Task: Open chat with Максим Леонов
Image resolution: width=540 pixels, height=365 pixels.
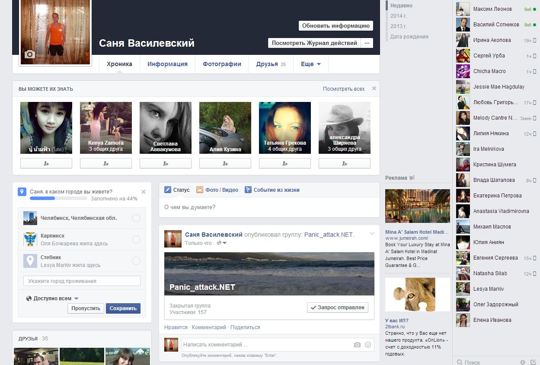Action: pyautogui.click(x=496, y=9)
